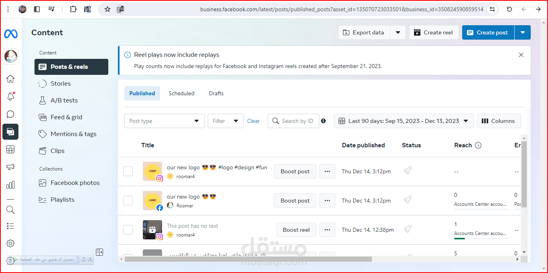The height and width of the screenshot is (273, 548).
Task: Click the Export data button
Action: pyautogui.click(x=364, y=32)
